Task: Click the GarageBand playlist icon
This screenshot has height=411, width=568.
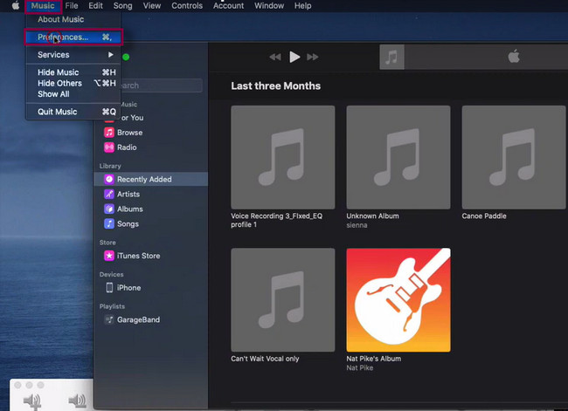Action: [x=109, y=319]
